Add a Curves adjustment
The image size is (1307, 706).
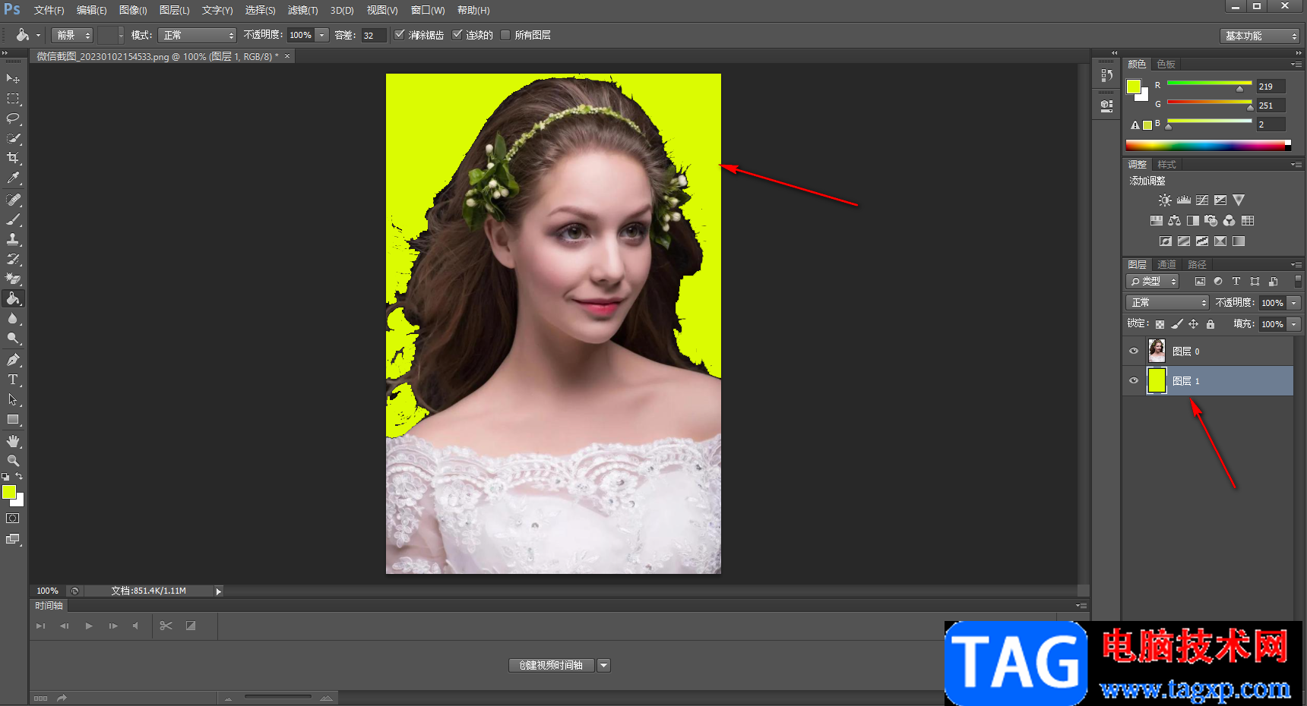click(1202, 200)
